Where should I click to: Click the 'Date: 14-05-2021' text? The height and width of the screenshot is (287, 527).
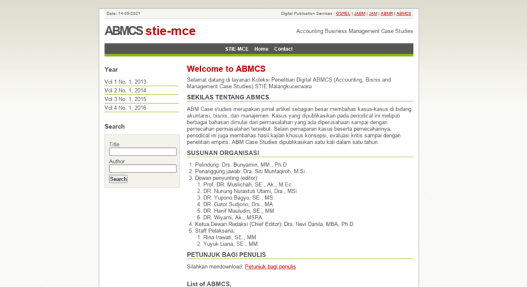[123, 14]
